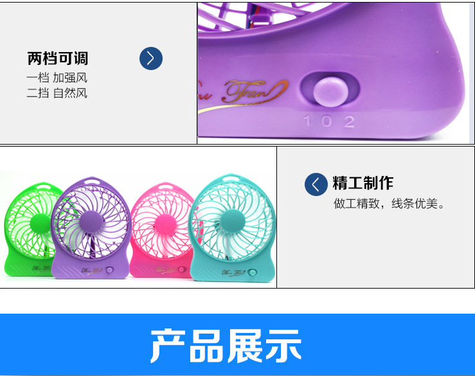Click the 一档 加强风 text line
This screenshot has height=376, width=475.
point(57,78)
